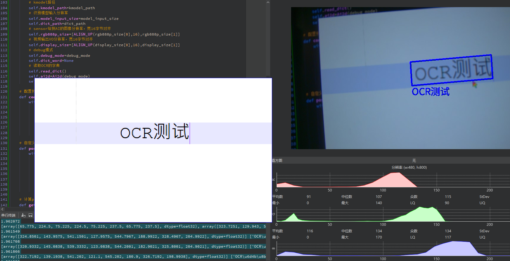
Task: Click the "# debug模式" comment line
Action: (x=41, y=50)
